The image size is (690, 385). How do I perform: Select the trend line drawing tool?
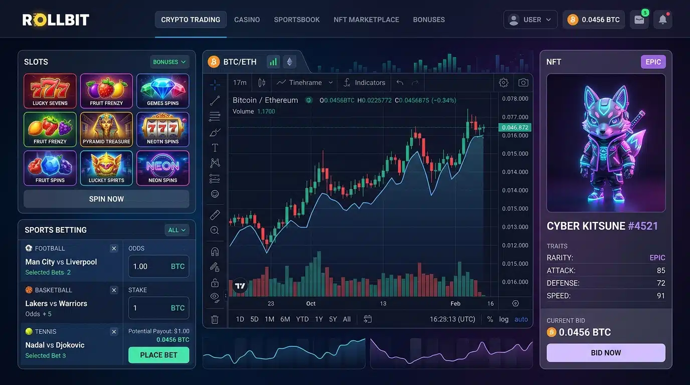point(215,101)
